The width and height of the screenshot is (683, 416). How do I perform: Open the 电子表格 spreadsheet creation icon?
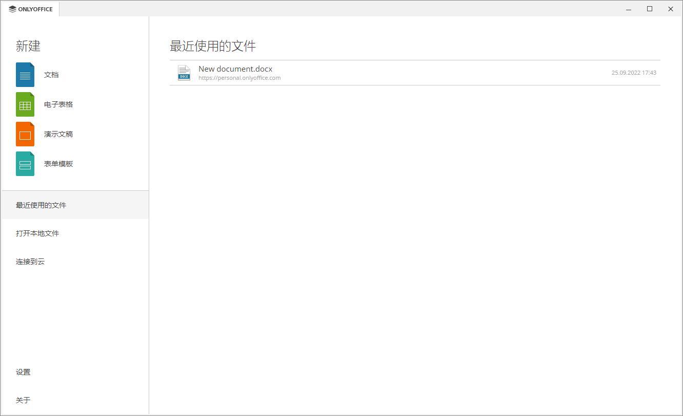(x=25, y=104)
